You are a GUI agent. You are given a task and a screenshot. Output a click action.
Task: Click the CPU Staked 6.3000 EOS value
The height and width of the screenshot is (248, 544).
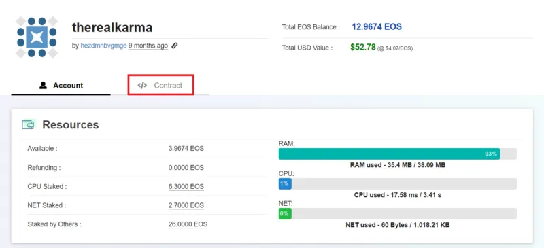coord(186,187)
